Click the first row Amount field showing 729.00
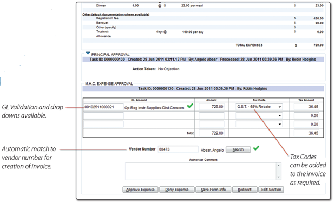335x202 pixels. (212, 107)
